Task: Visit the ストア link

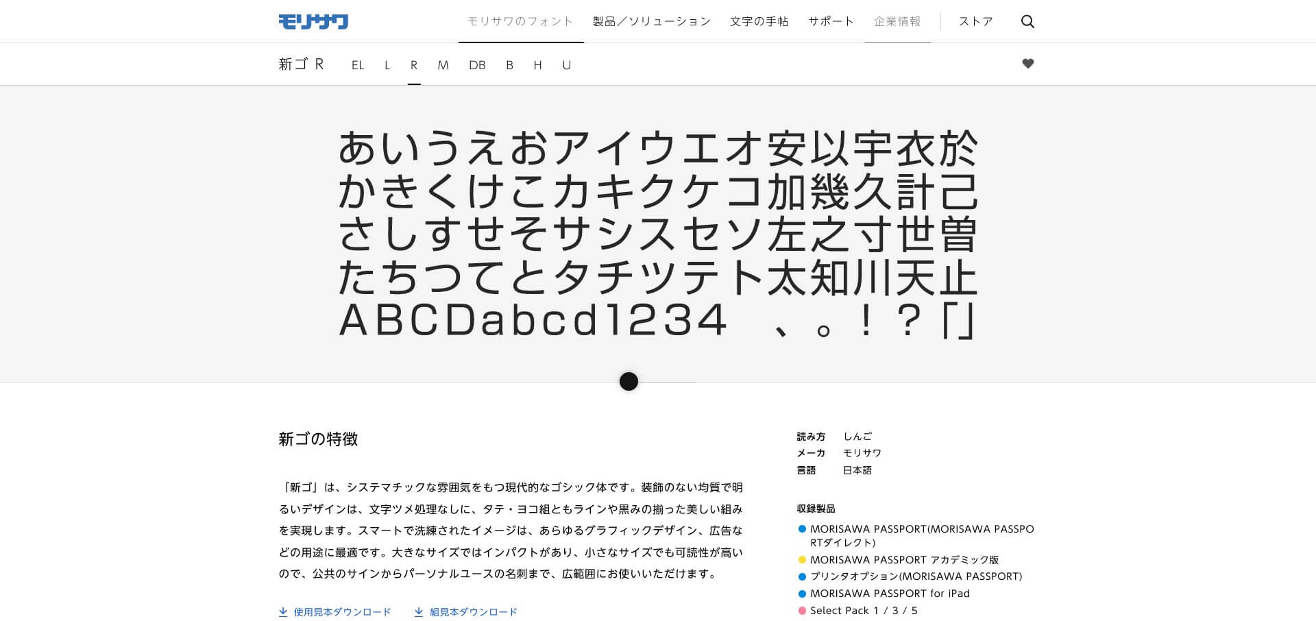Action: coord(975,22)
